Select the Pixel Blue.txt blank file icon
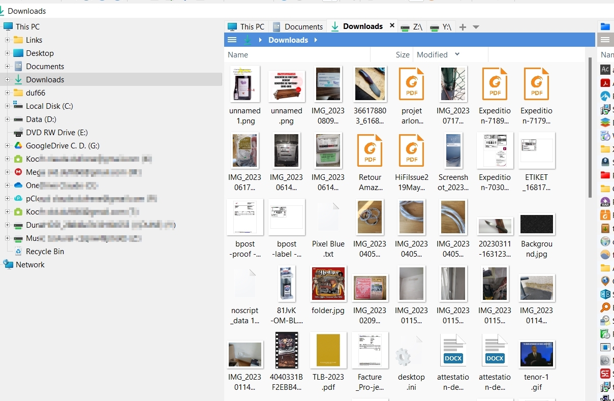The height and width of the screenshot is (401, 614). point(328,218)
